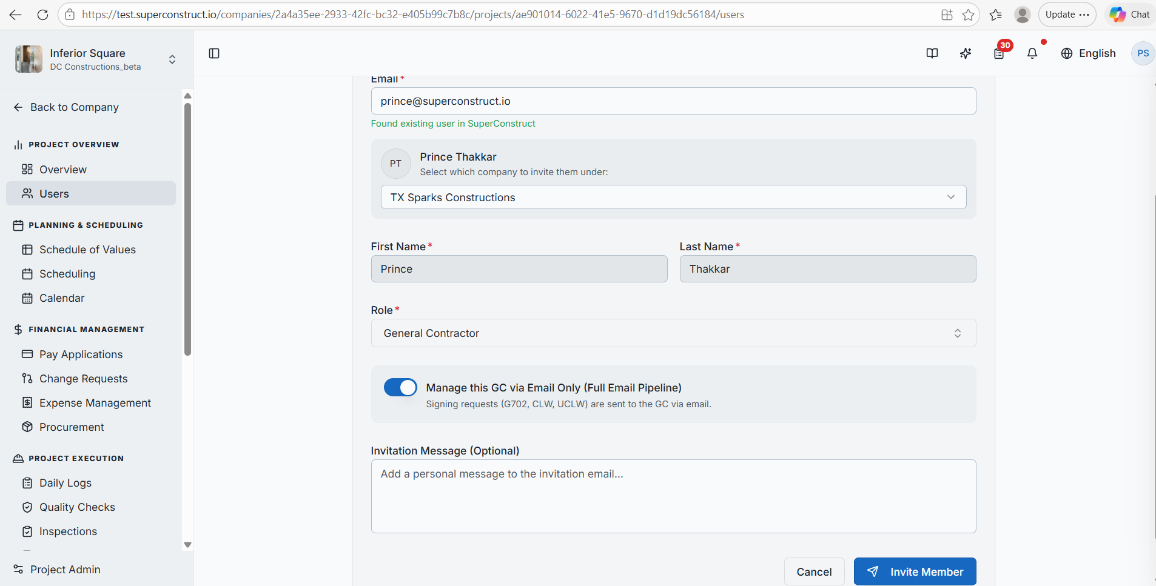Open the browser profile icon
The width and height of the screenshot is (1156, 586).
pyautogui.click(x=1023, y=15)
